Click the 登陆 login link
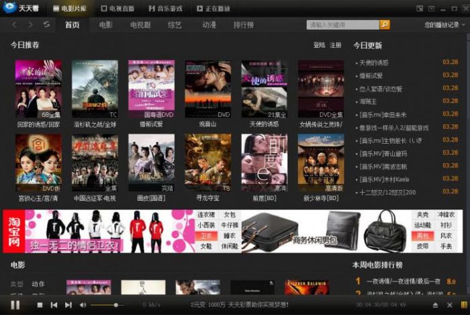470x315 pixels. 319,45
